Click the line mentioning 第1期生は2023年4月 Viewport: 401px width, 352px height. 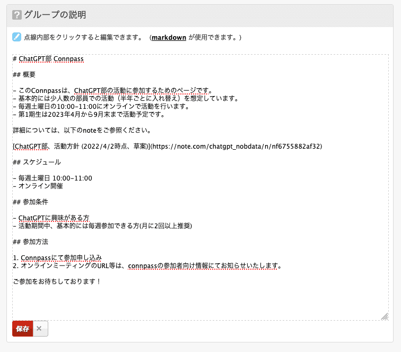pyautogui.click(x=89, y=114)
